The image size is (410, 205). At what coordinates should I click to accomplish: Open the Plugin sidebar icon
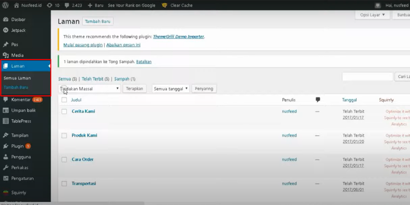pos(6,146)
